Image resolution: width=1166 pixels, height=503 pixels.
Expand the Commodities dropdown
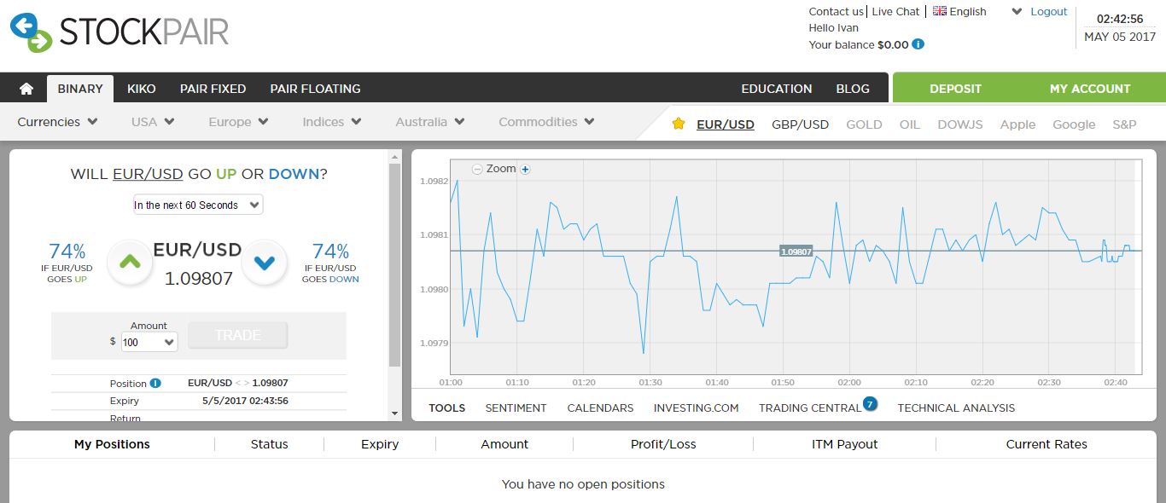pos(546,122)
